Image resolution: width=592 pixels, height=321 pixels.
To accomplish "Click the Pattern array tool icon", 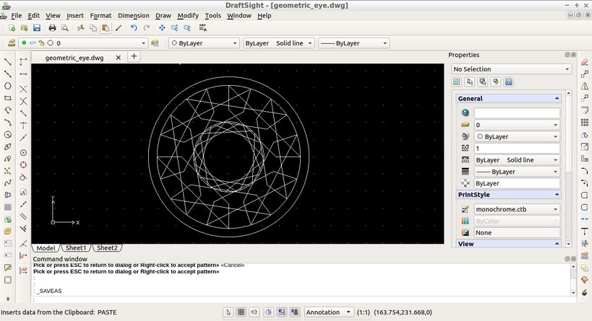I will pyautogui.click(x=585, y=122).
